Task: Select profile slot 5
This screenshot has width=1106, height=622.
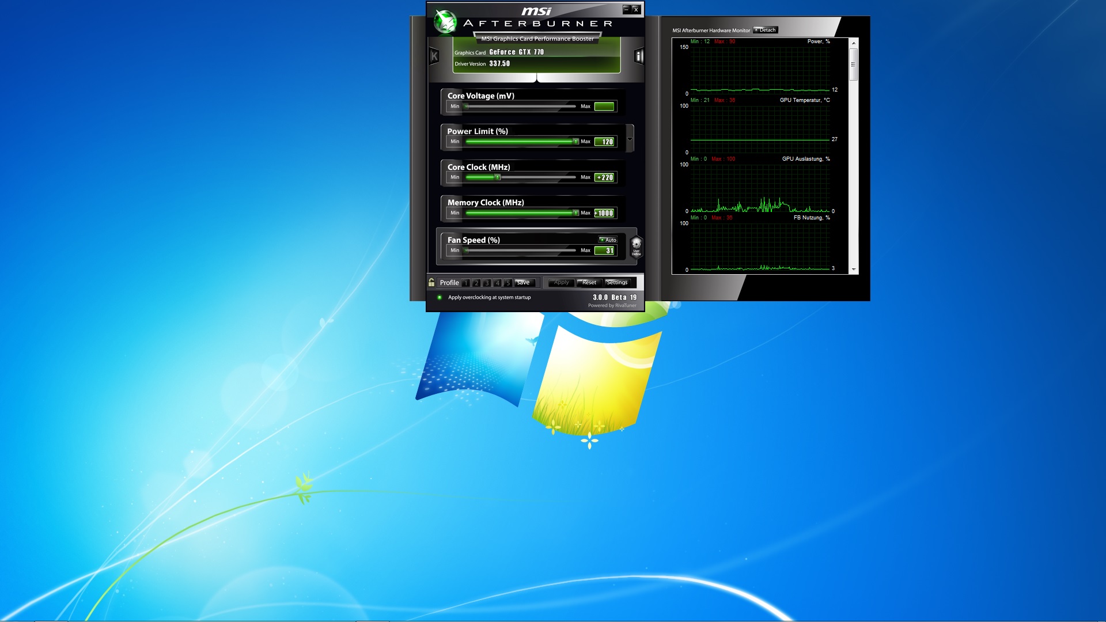Action: (x=507, y=283)
